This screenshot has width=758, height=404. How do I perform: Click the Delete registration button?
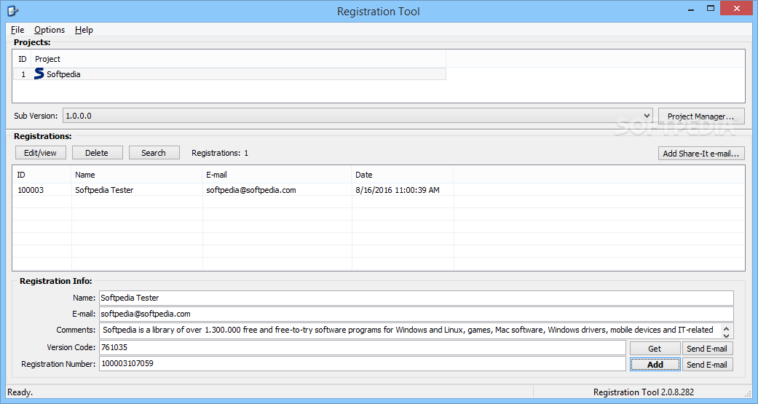pos(97,153)
